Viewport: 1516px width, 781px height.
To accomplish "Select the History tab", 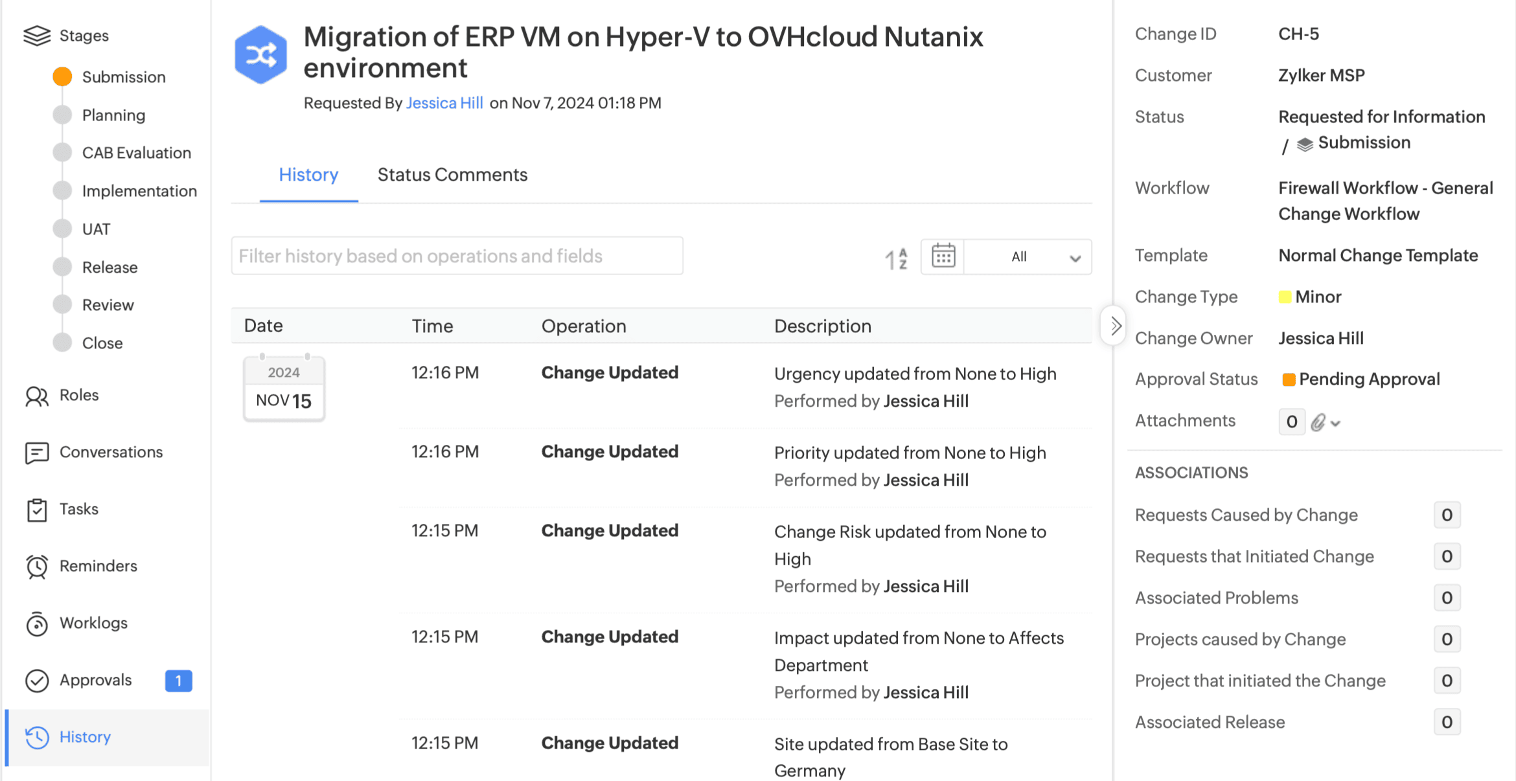I will click(x=308, y=175).
